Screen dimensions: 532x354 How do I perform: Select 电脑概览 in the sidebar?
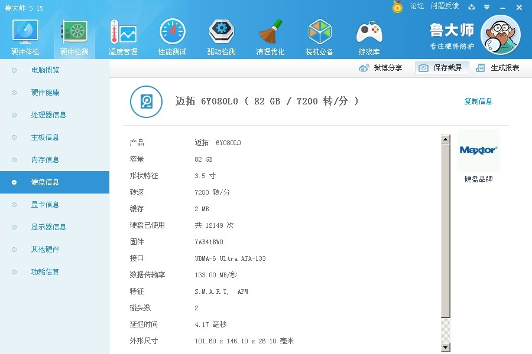pos(54,70)
